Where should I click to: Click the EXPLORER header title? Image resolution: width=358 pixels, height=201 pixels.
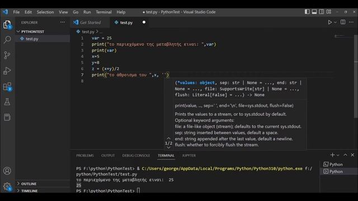pyautogui.click(x=30, y=22)
